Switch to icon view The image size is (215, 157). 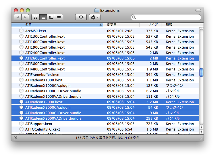(x=35, y=17)
